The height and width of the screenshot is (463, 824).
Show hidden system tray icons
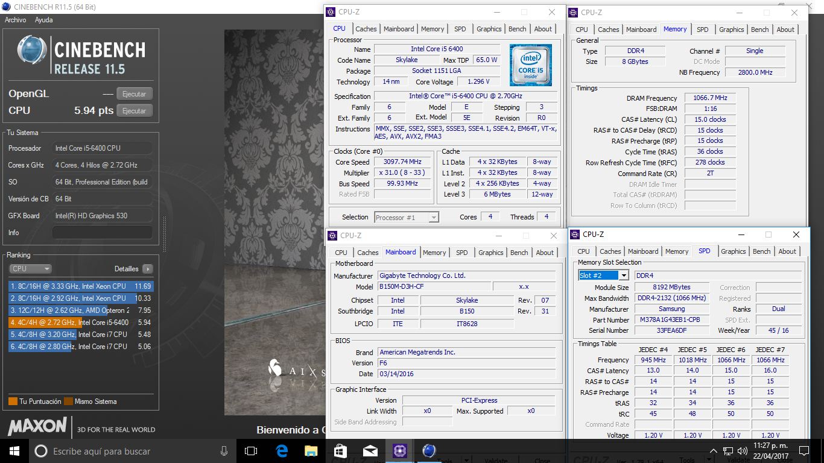tap(714, 451)
